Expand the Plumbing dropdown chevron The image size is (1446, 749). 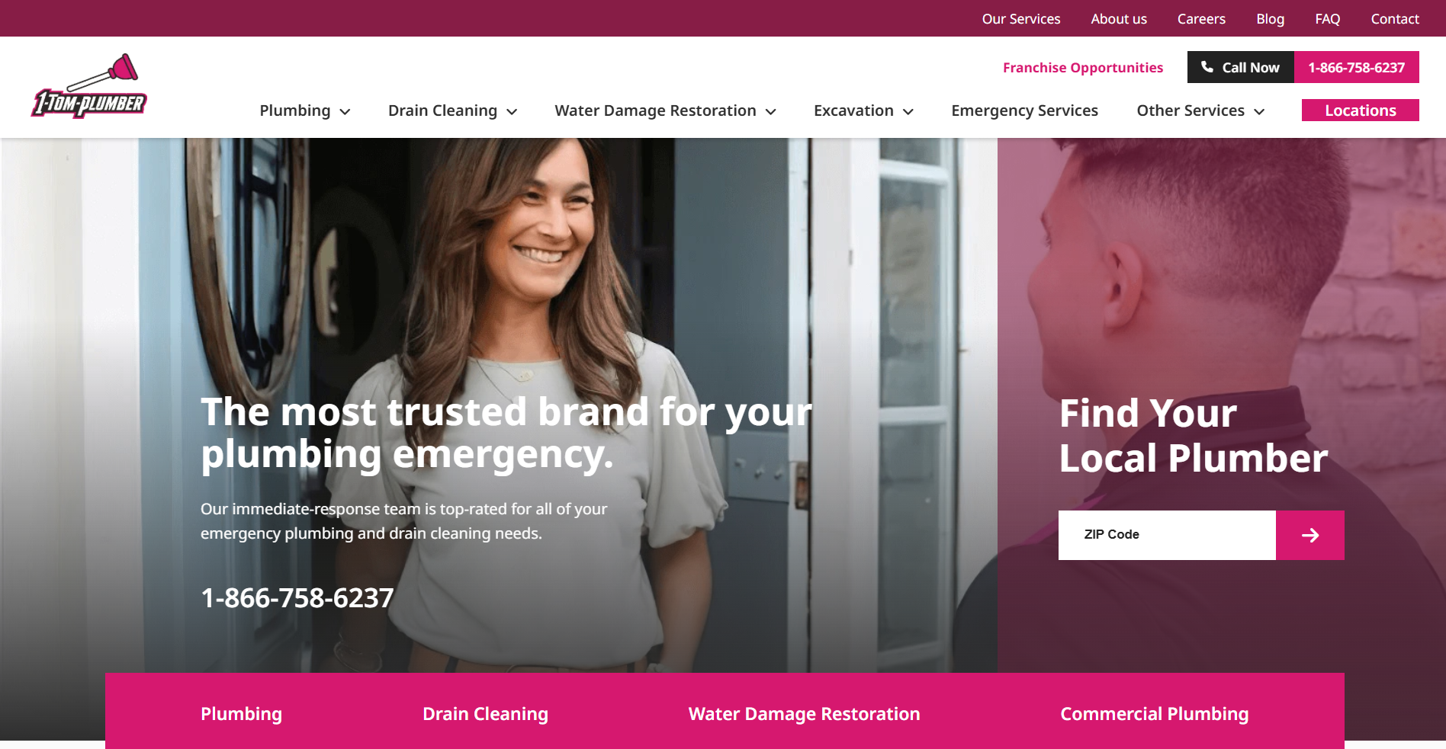tap(345, 111)
